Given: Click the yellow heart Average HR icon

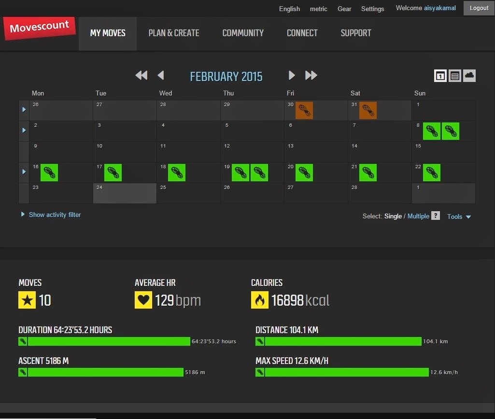Looking at the screenshot, I should 143,300.
